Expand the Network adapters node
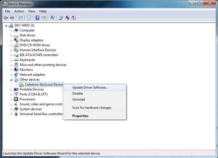Image resolution: width=218 pixels, height=158 pixels. (11, 75)
